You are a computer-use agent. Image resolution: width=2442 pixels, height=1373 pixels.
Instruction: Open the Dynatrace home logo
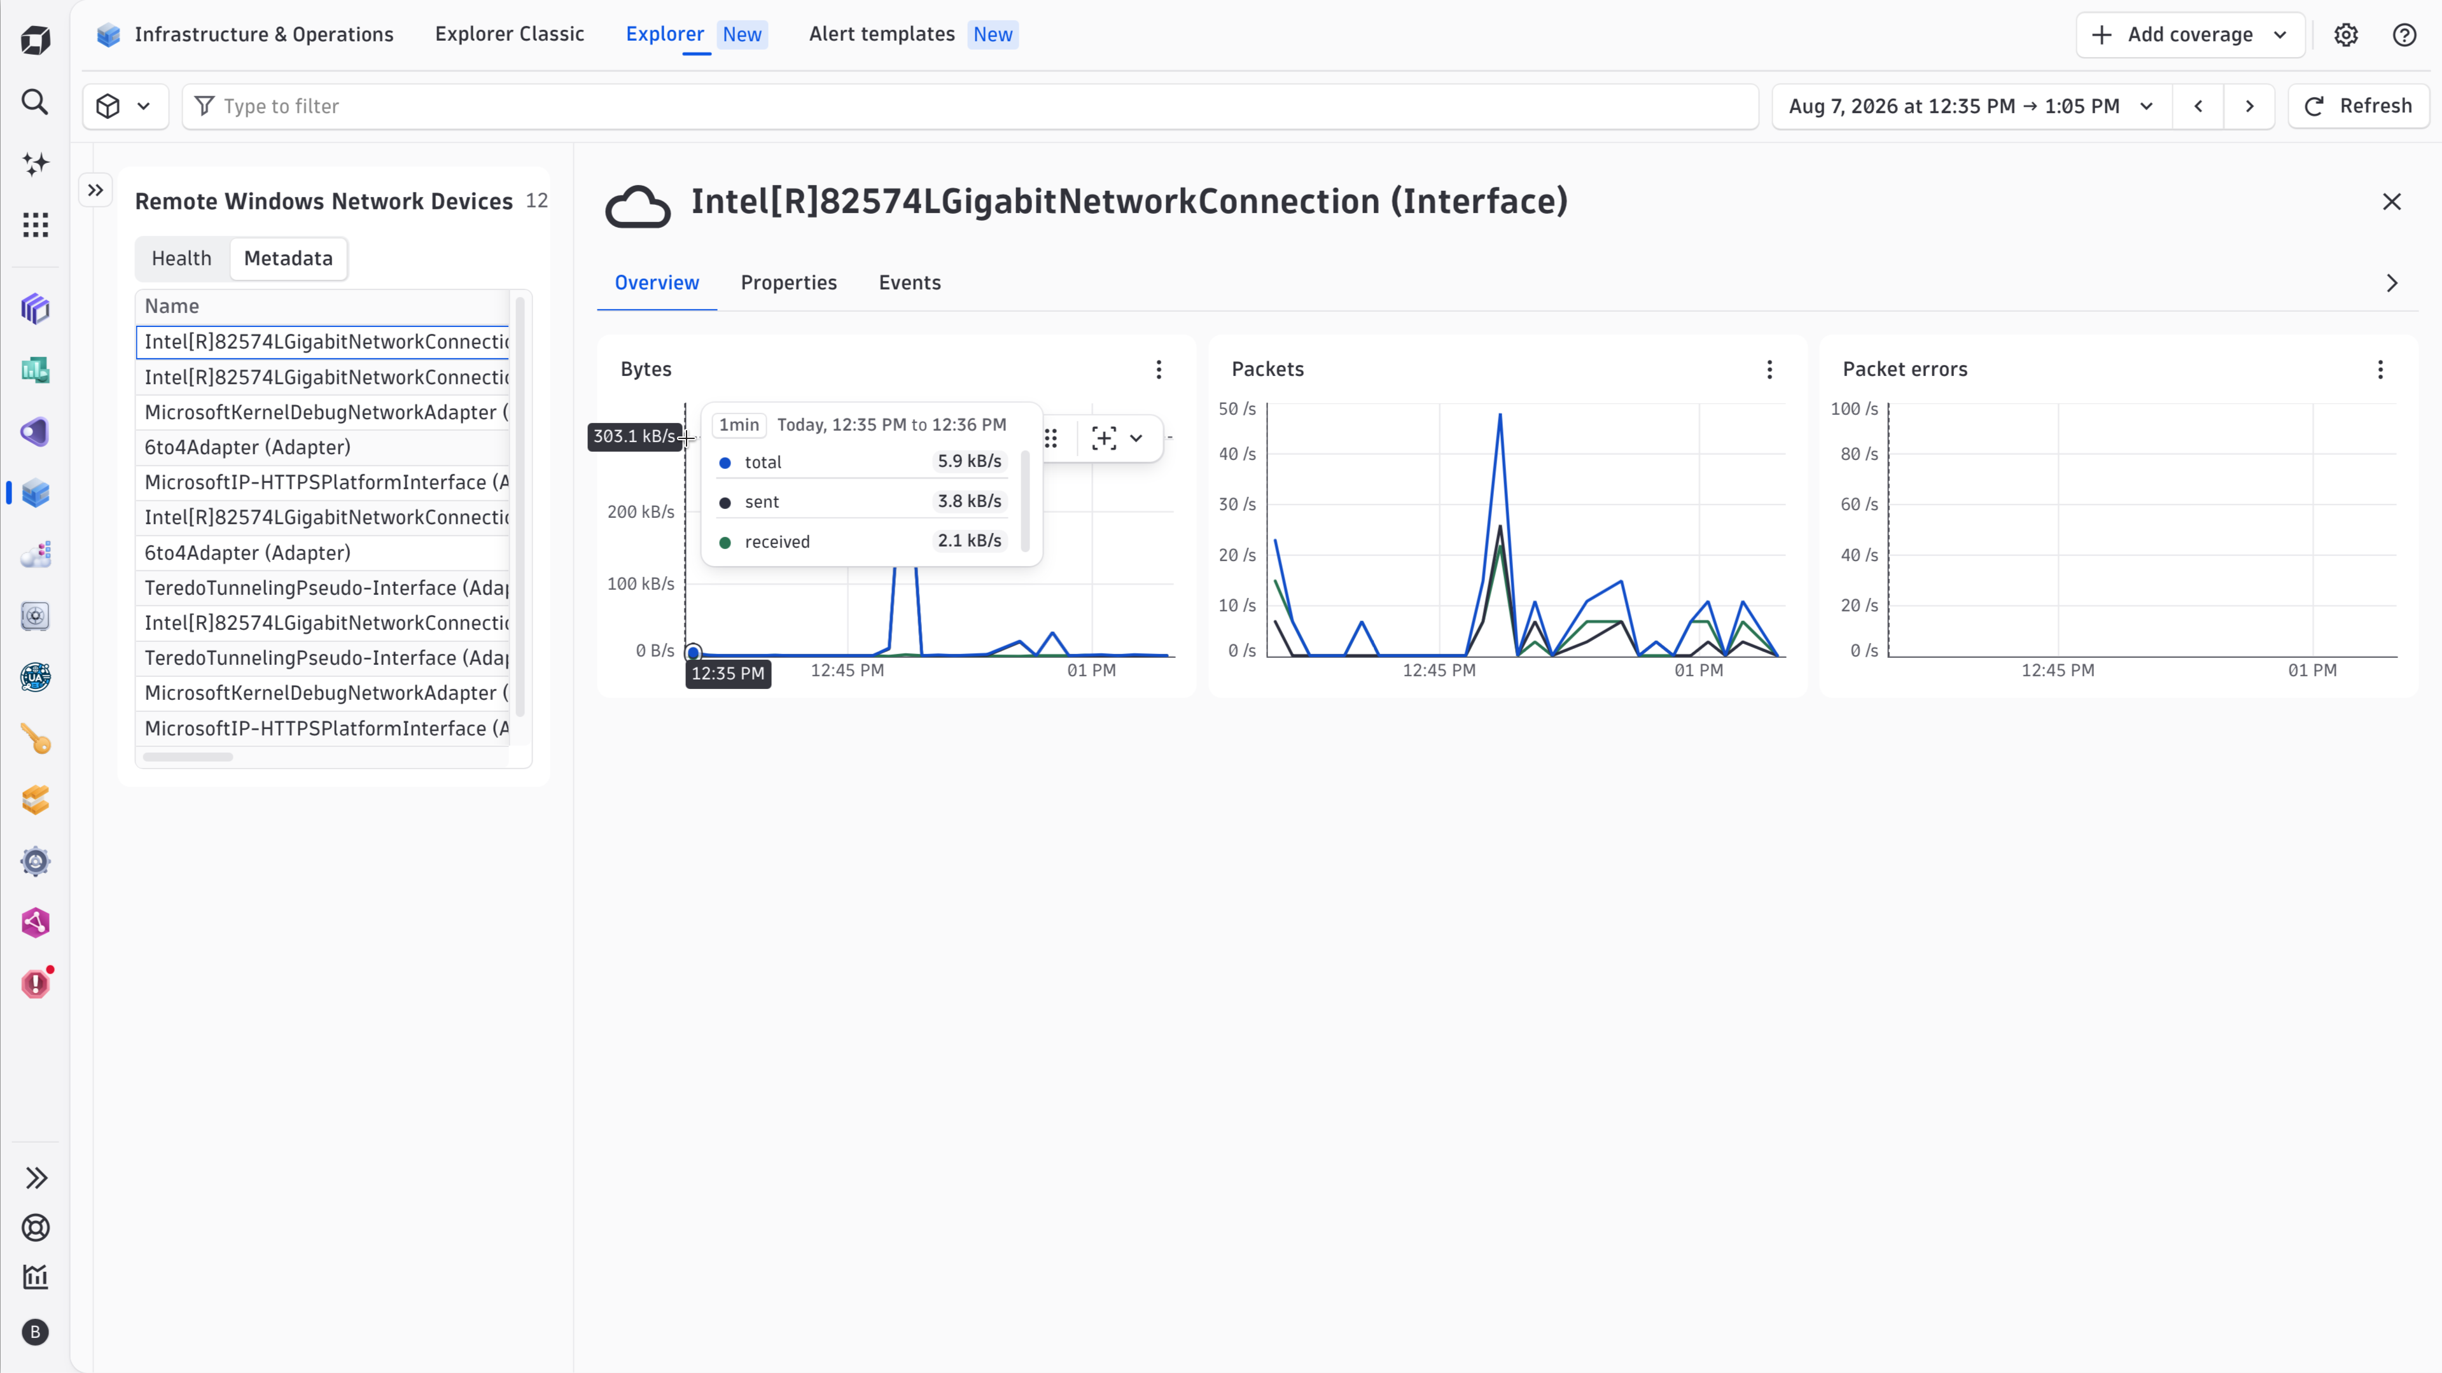pos(35,39)
